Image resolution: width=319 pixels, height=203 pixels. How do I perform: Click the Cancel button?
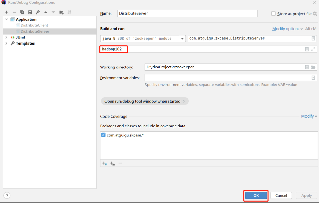pos(281,195)
